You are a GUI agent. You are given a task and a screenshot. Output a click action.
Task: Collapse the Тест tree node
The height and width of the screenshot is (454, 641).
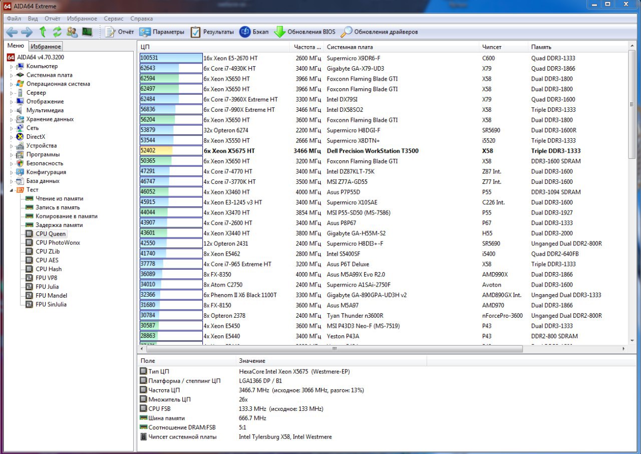(12, 190)
